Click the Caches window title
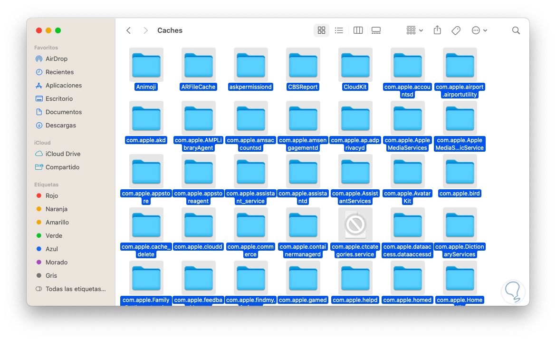The image size is (556, 341). tap(170, 30)
